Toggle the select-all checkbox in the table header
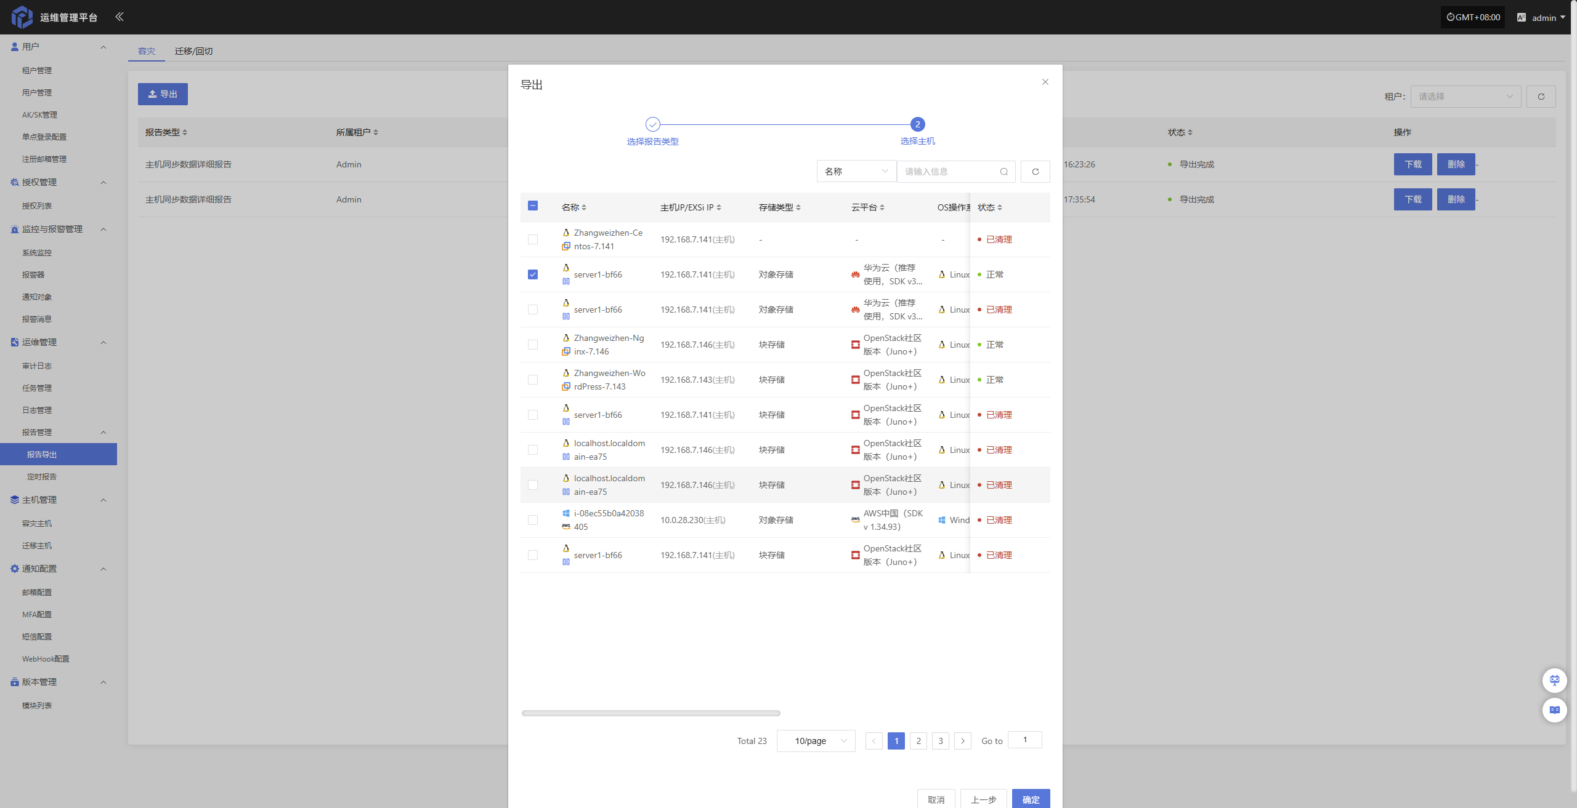Image resolution: width=1577 pixels, height=808 pixels. (x=533, y=206)
